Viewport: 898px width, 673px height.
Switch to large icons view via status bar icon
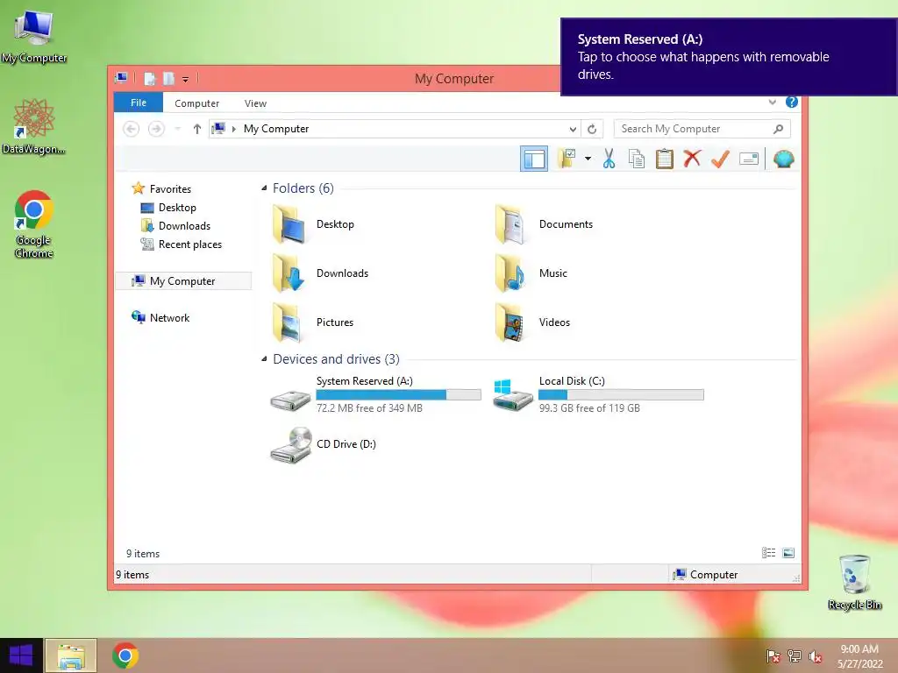[x=788, y=552]
